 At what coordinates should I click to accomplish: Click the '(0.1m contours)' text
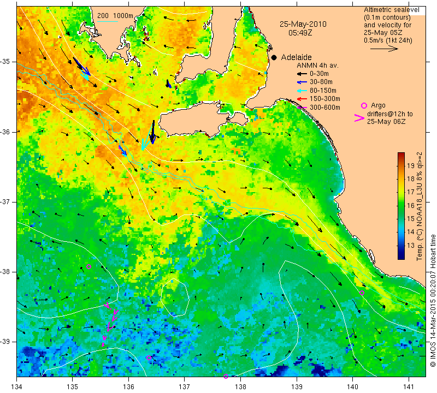click(387, 17)
